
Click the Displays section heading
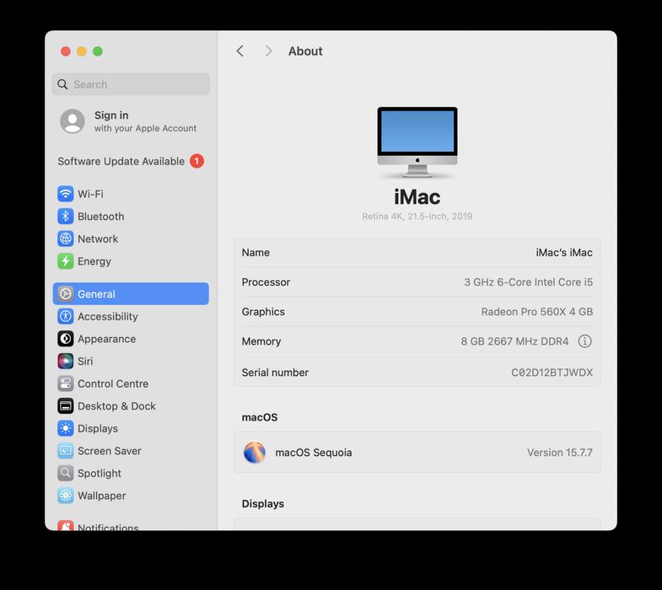coord(262,504)
